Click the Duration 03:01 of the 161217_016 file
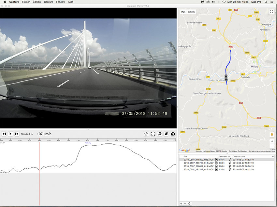 pyautogui.click(x=222, y=170)
